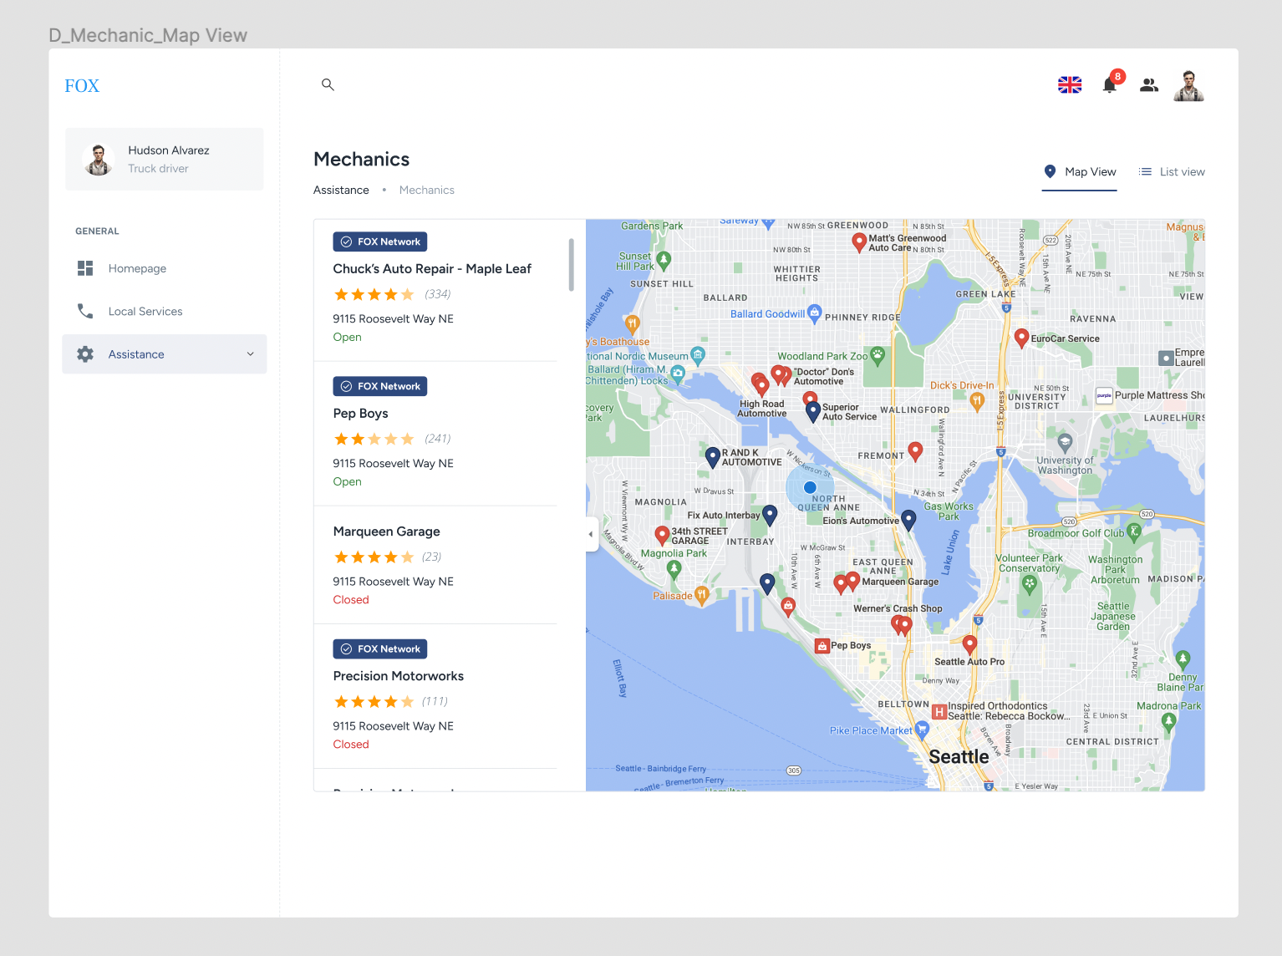Select the High Road Automotive pin
Viewport: 1282px width, 956px height.
pos(761,384)
